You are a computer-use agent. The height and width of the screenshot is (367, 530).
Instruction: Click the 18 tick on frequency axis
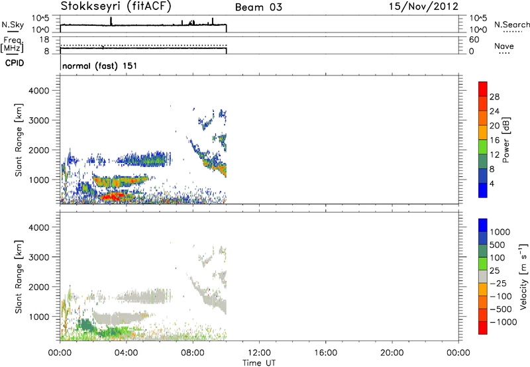(44, 40)
